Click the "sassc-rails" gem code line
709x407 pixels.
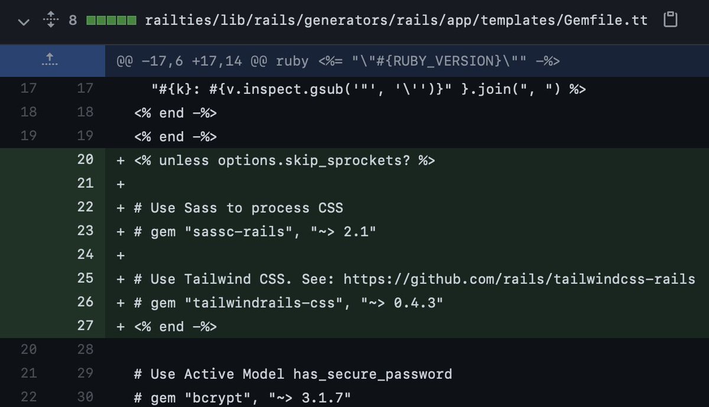[254, 231]
